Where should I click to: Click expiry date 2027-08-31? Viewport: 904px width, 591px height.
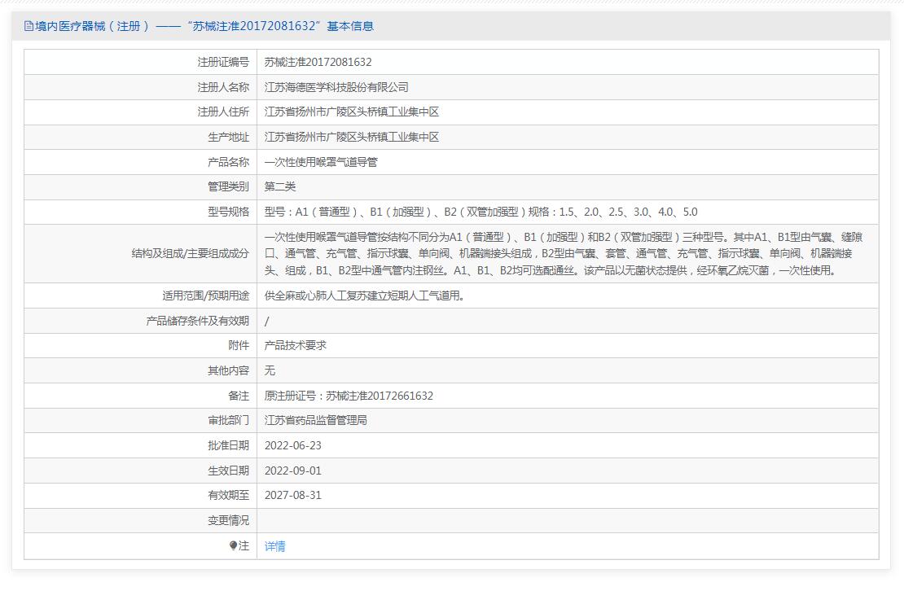tap(293, 495)
